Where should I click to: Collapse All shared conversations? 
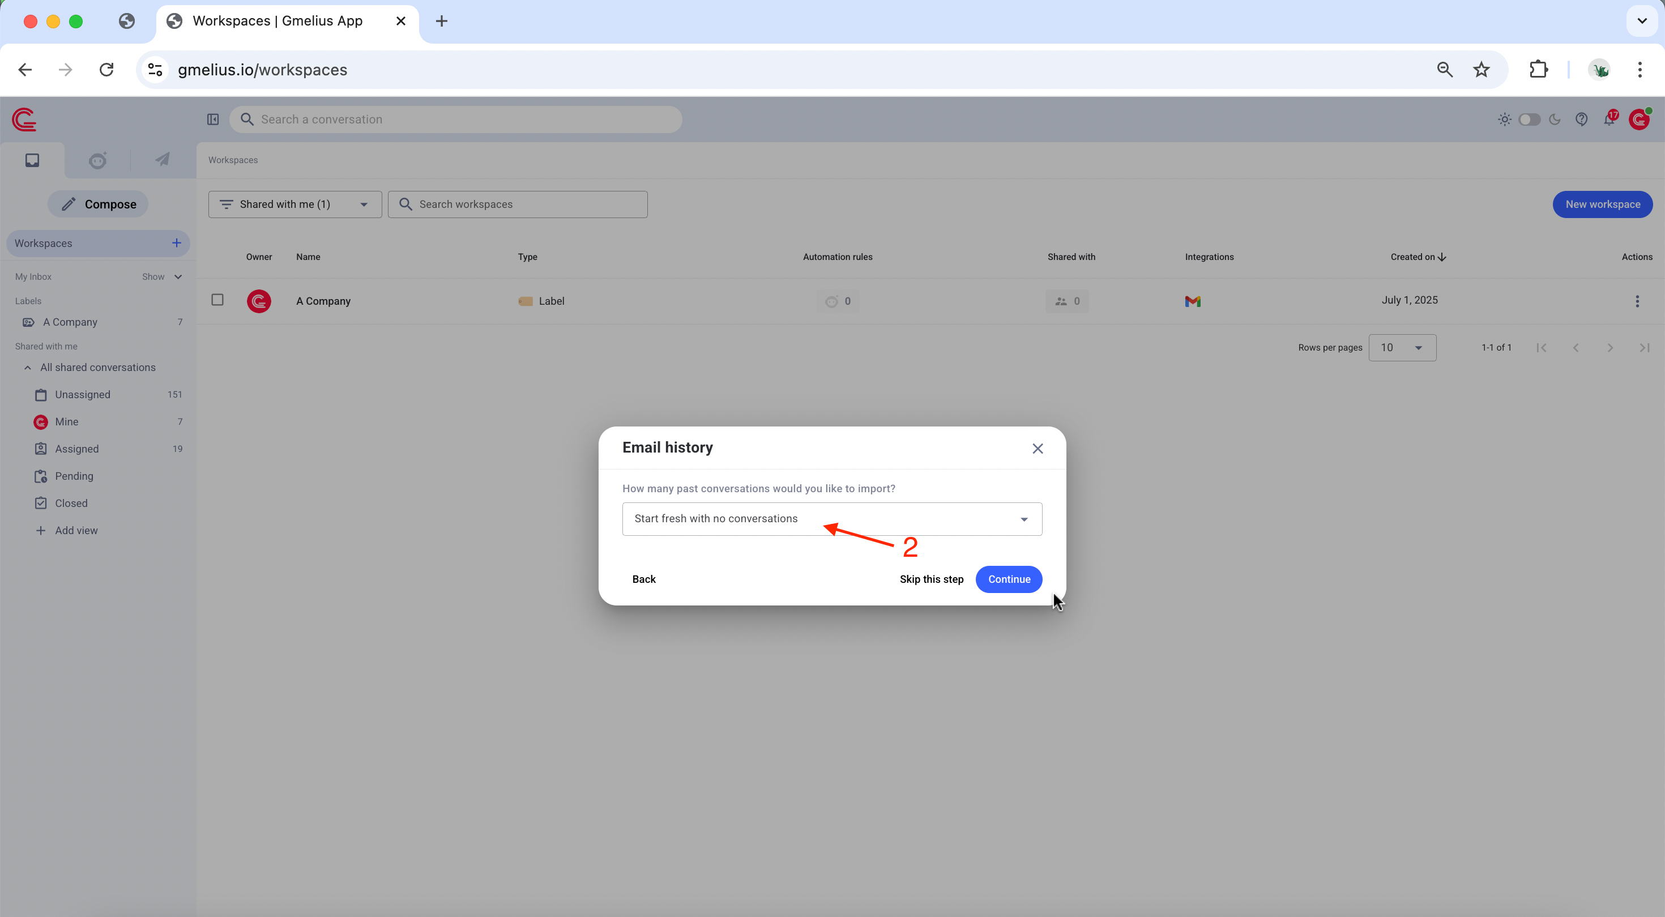coord(28,368)
